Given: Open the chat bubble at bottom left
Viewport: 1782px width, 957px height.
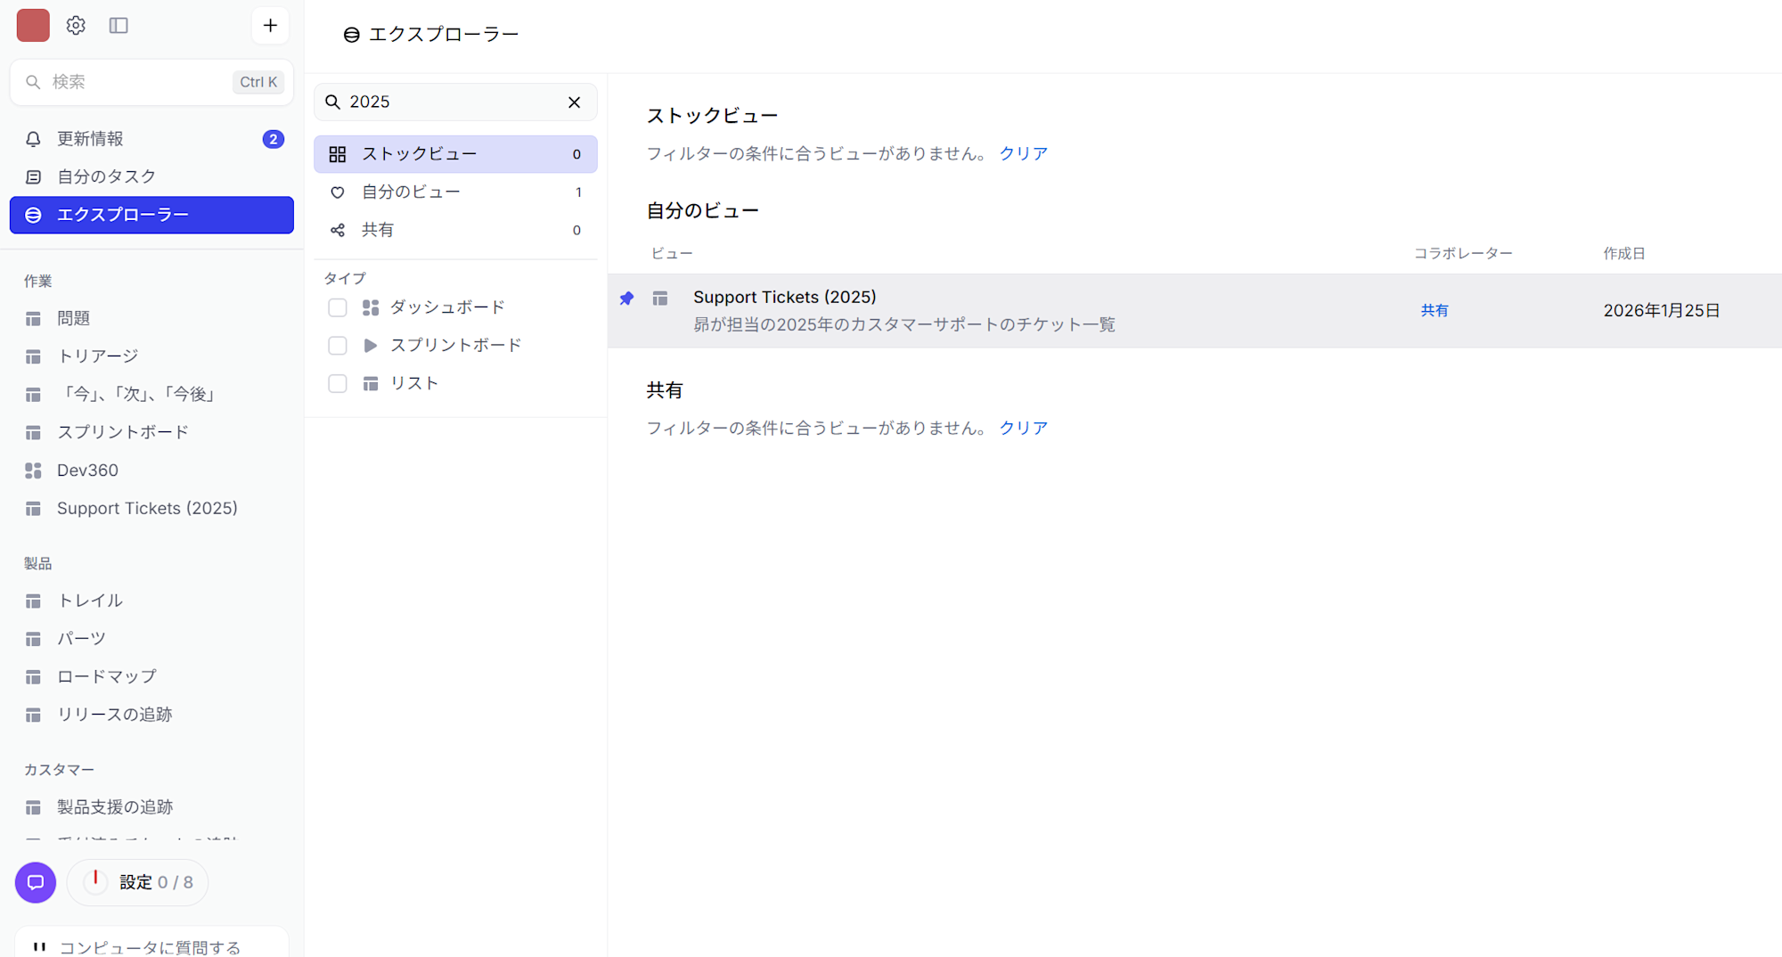Looking at the screenshot, I should pyautogui.click(x=35, y=882).
